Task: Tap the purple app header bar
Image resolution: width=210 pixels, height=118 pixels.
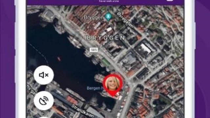Action: pos(105,2)
